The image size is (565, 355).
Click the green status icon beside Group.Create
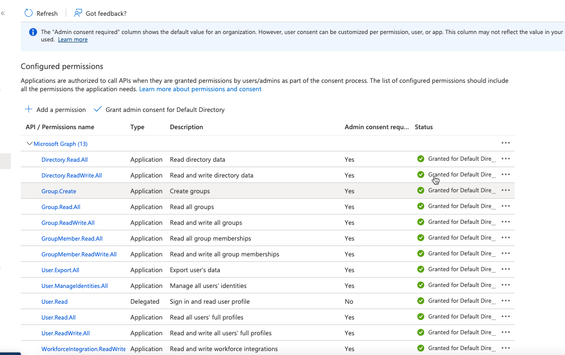coord(420,190)
